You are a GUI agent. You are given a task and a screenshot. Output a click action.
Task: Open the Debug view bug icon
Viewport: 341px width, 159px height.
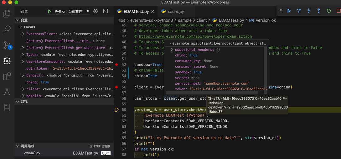7,61
